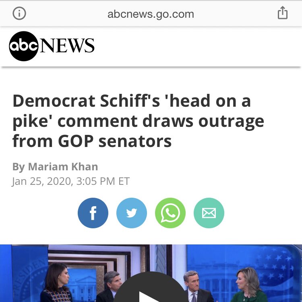Tap the round abc logo
This screenshot has height=302, width=302.
click(x=24, y=46)
